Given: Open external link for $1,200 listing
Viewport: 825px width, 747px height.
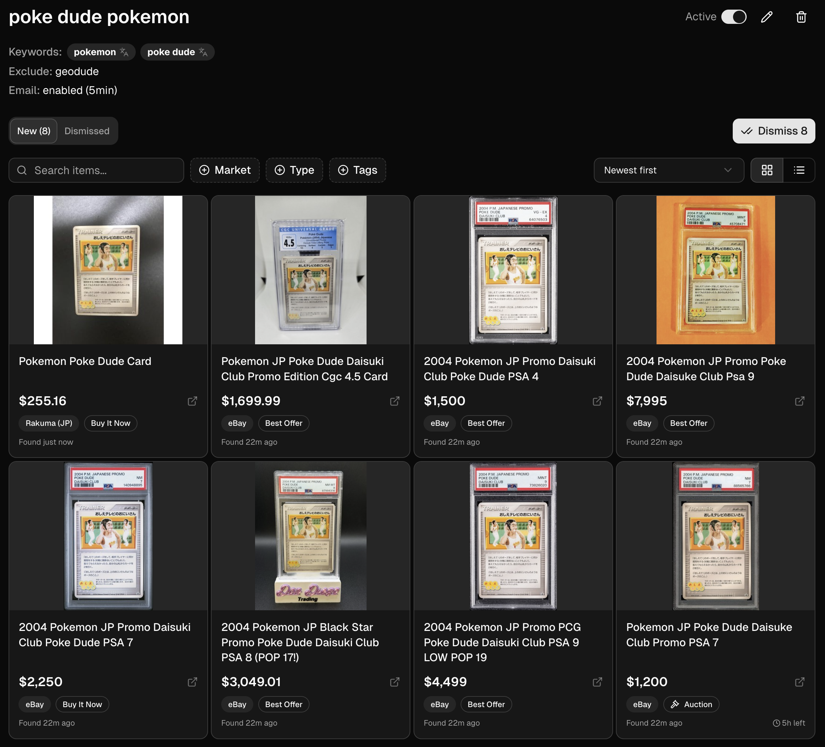Looking at the screenshot, I should tap(800, 682).
